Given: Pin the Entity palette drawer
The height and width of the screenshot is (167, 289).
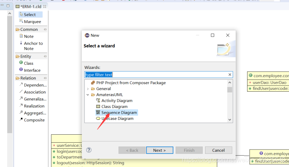Looking at the screenshot, I should point(45,56).
